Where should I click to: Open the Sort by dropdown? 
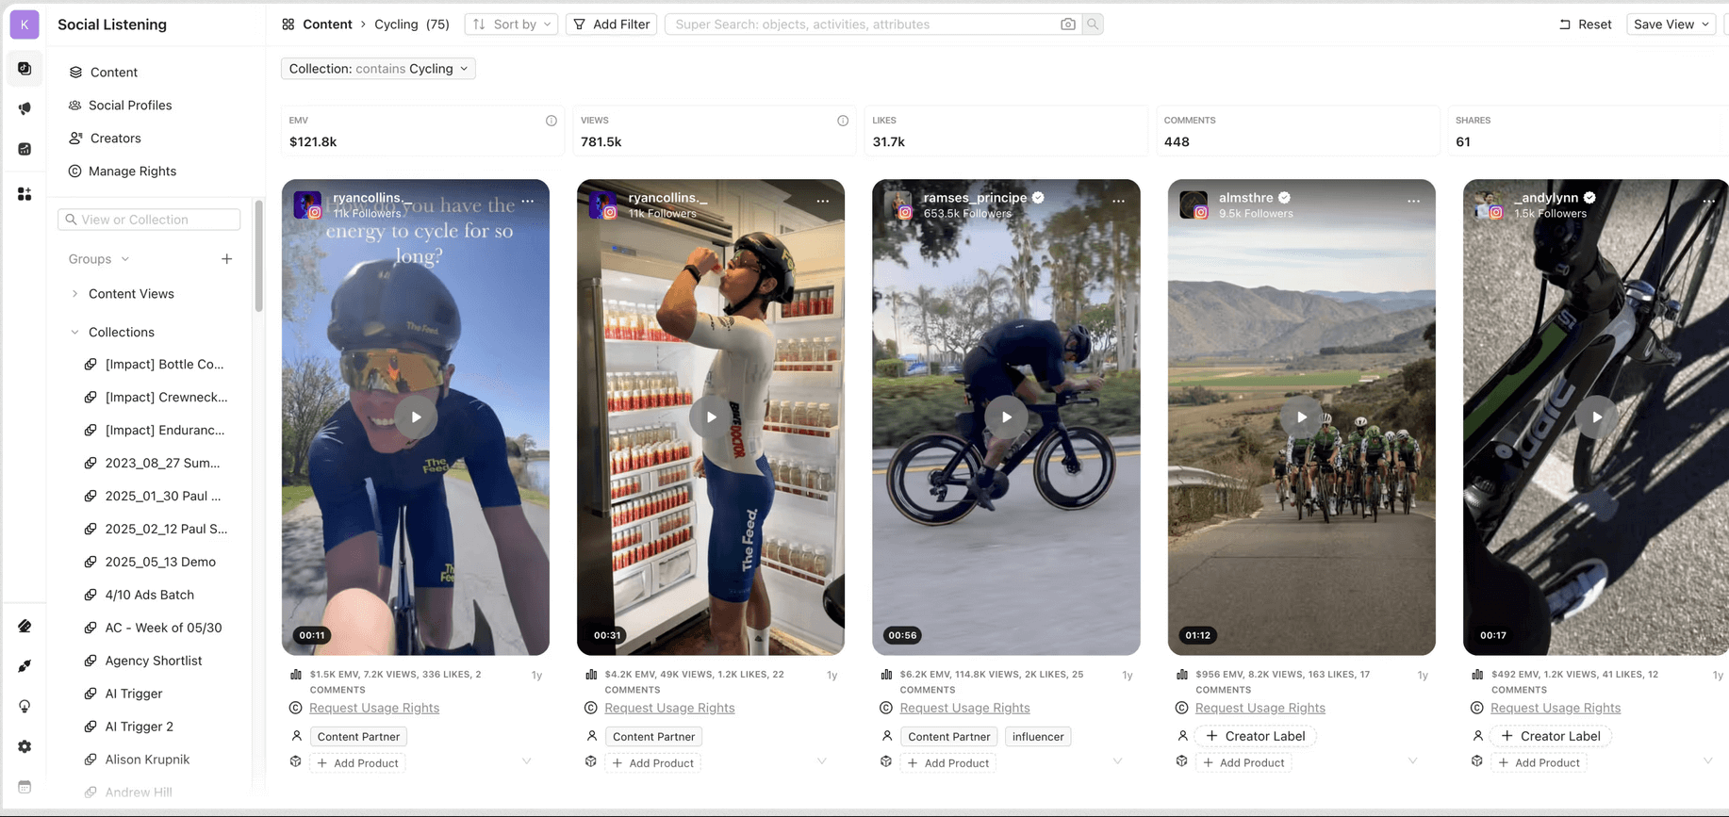512,25
